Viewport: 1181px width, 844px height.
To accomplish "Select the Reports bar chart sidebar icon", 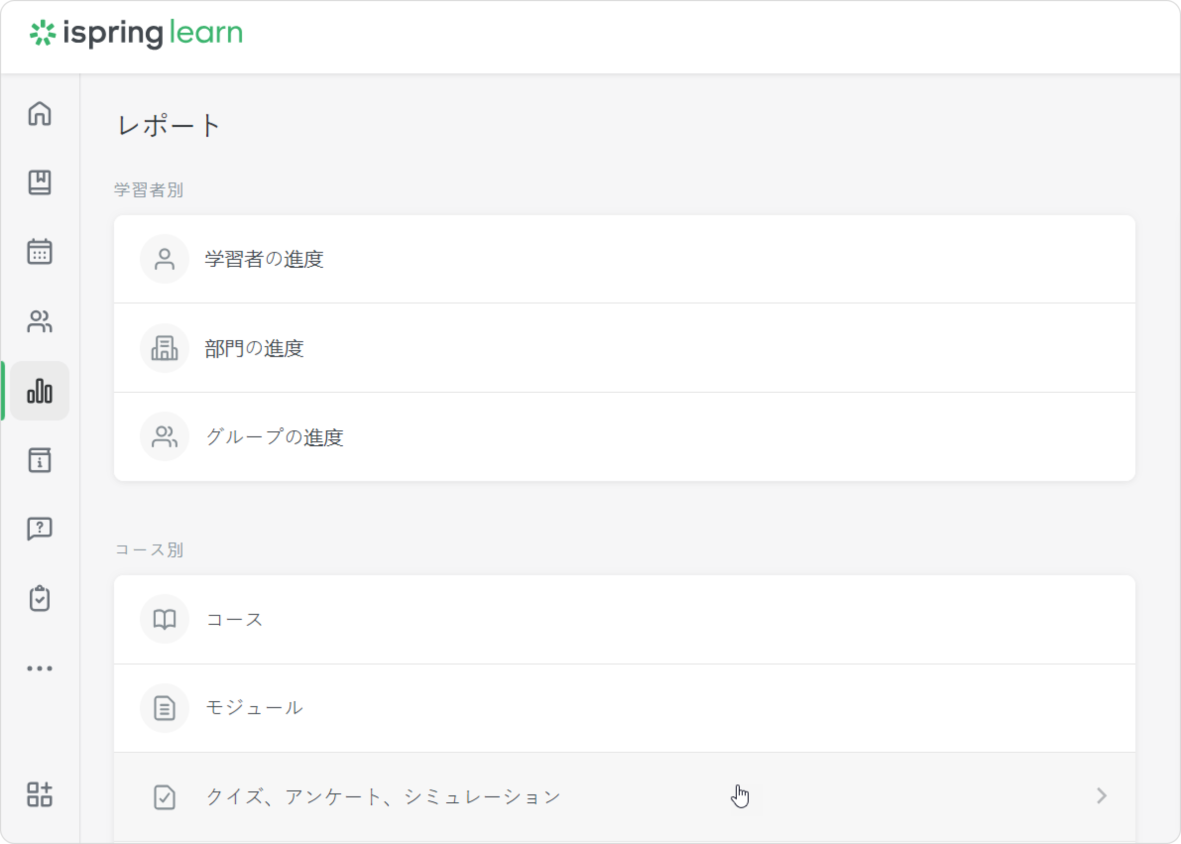I will 40,391.
